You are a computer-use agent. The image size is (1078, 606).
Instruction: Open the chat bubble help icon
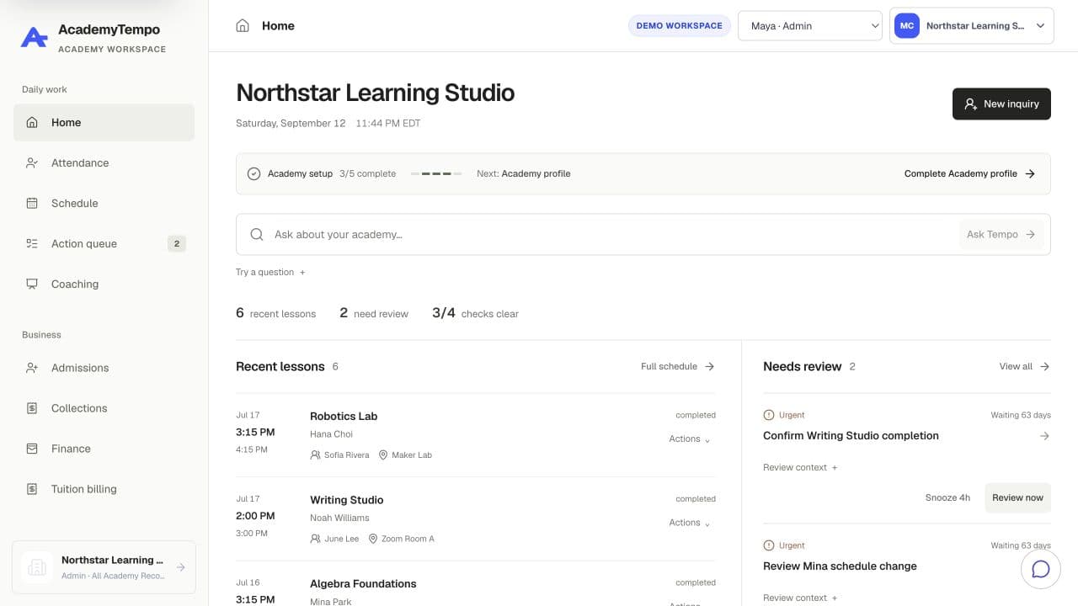pyautogui.click(x=1040, y=569)
